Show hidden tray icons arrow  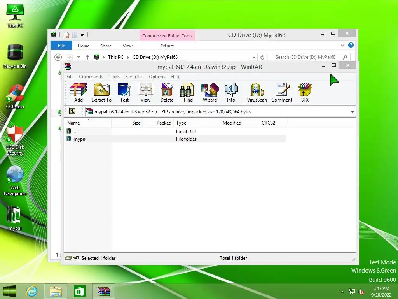pos(343,292)
